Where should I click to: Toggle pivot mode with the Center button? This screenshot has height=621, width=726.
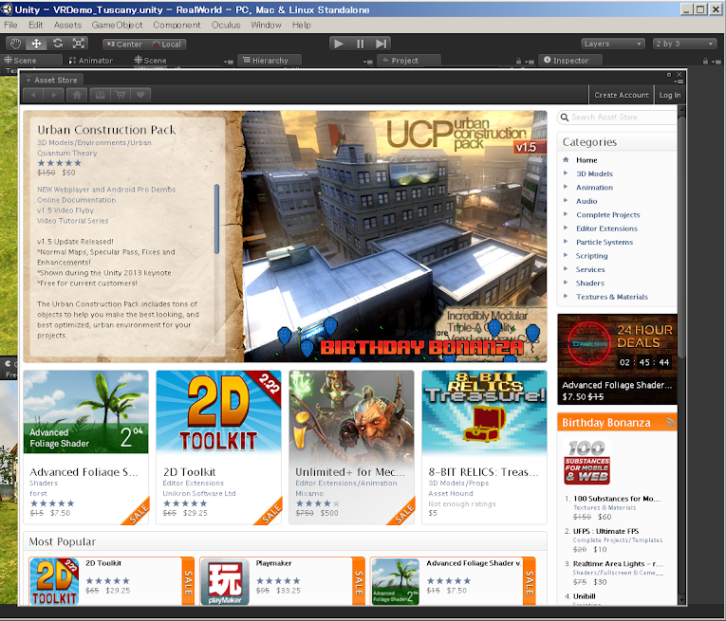click(124, 45)
